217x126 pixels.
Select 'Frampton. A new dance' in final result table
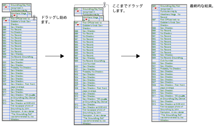172,112
